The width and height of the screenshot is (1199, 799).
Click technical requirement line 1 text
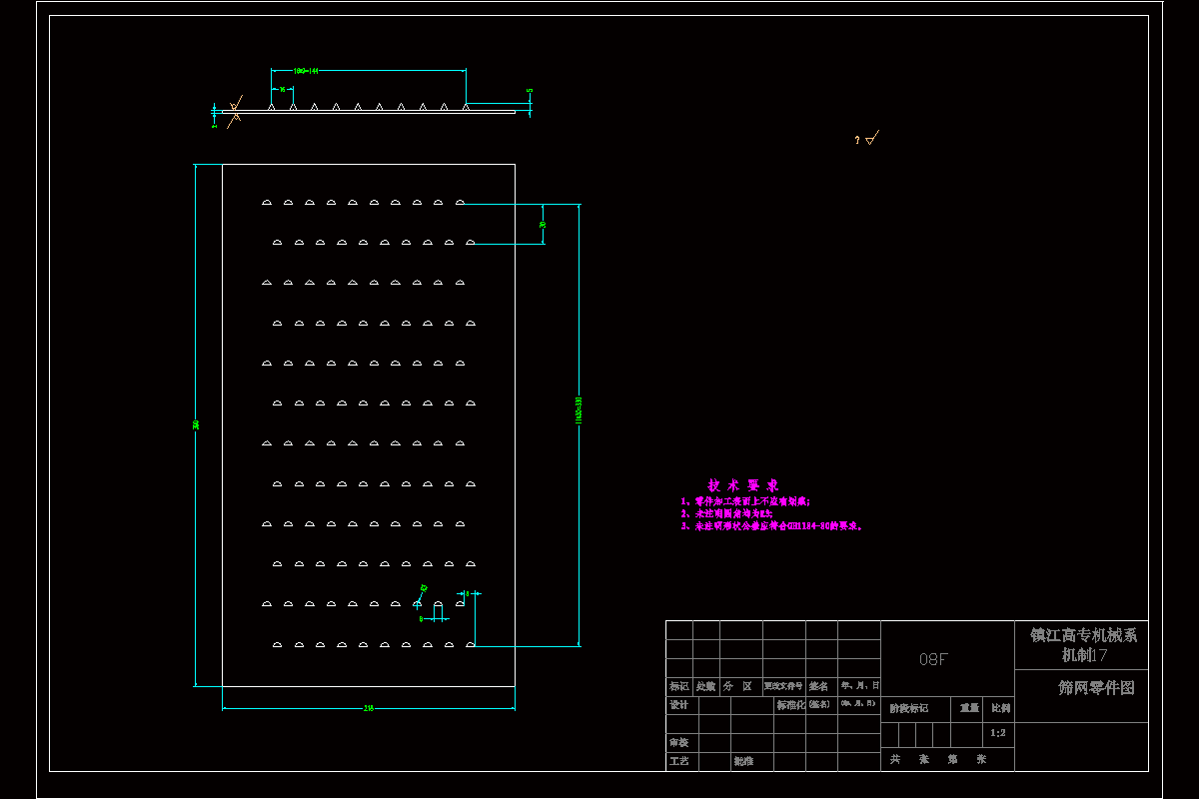(x=745, y=501)
